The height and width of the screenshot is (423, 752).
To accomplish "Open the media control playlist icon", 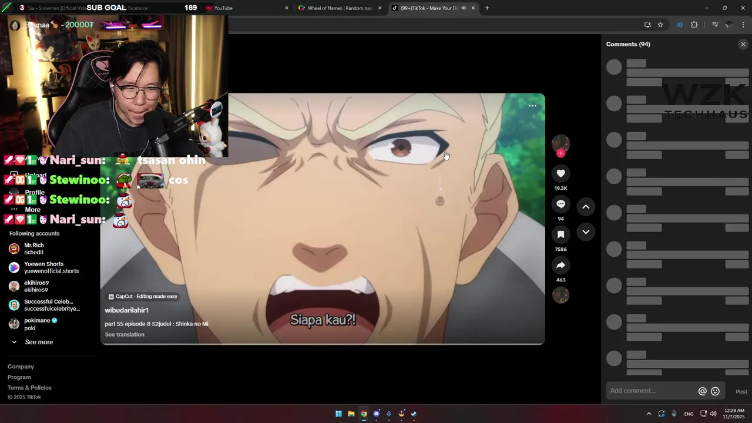I will [715, 25].
